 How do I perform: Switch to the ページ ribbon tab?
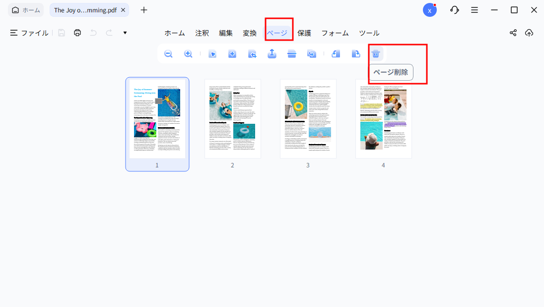coord(278,33)
